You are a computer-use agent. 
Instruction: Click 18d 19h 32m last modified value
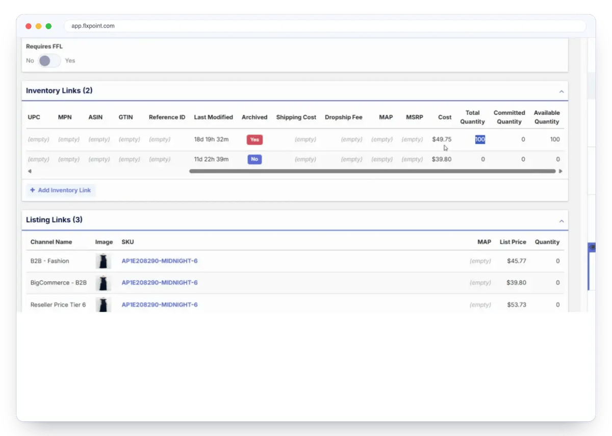(x=211, y=139)
